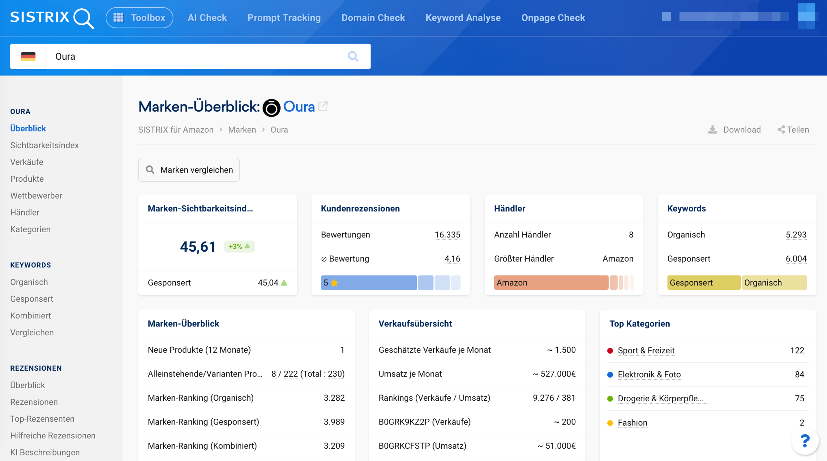Click the Organisch keywords bar segment
Screen dimensions: 827x461
click(774, 283)
